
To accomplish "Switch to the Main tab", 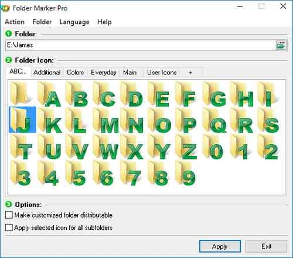I will point(130,72).
